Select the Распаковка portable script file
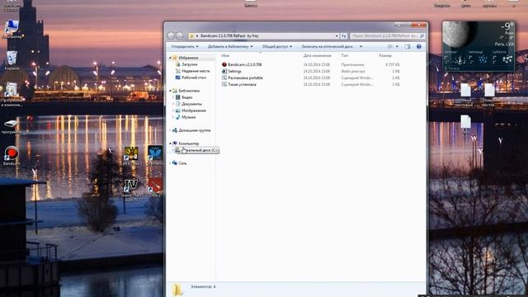 point(242,78)
